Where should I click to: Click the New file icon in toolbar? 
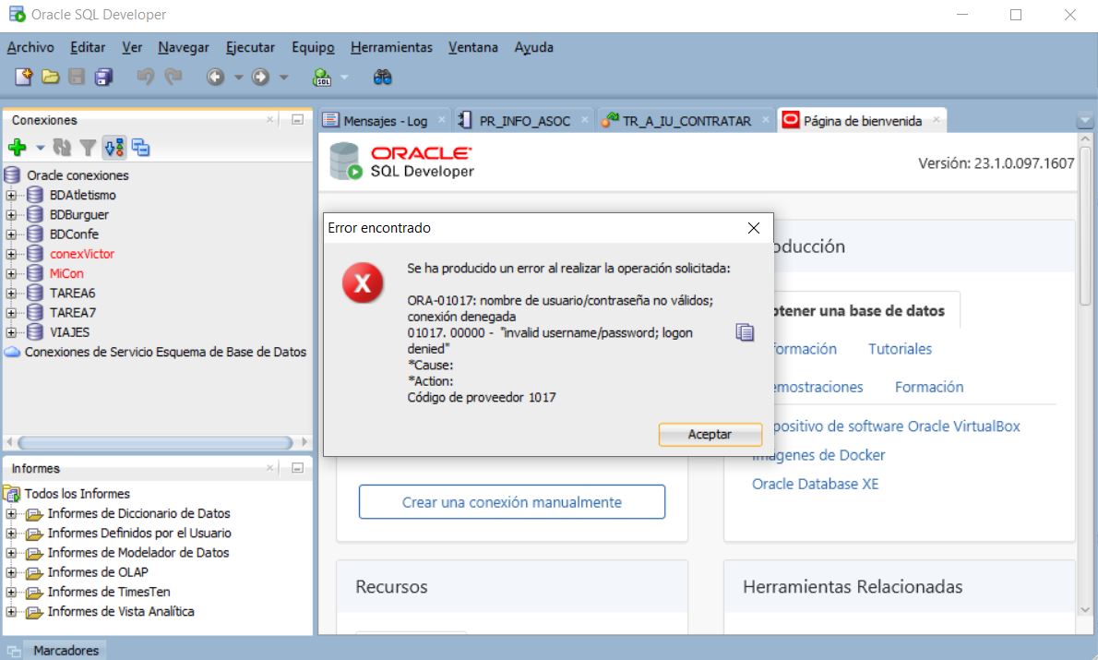click(25, 78)
